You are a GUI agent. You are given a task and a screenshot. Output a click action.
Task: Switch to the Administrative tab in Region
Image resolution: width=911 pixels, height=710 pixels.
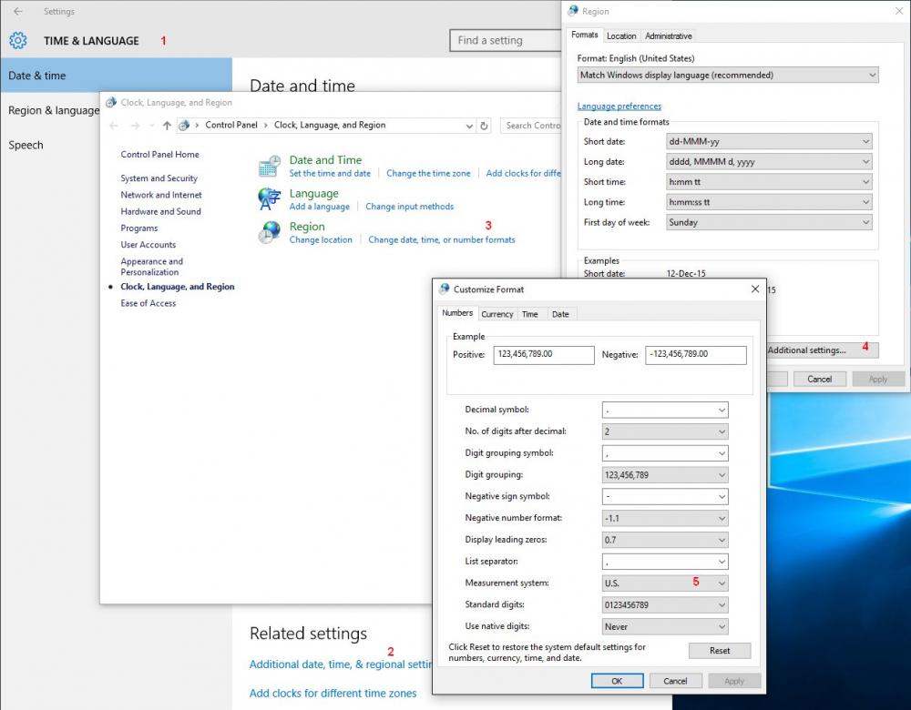click(x=668, y=36)
